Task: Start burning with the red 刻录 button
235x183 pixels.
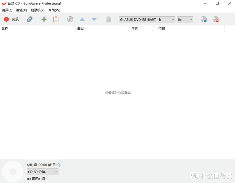Action: (x=11, y=19)
